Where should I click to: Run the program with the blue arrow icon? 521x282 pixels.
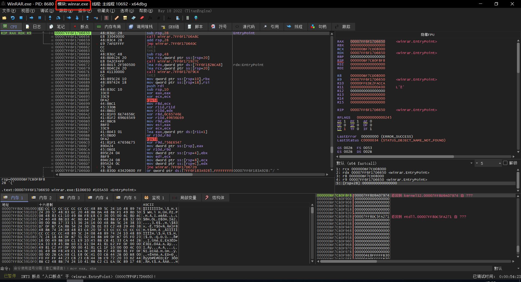coord(31,18)
